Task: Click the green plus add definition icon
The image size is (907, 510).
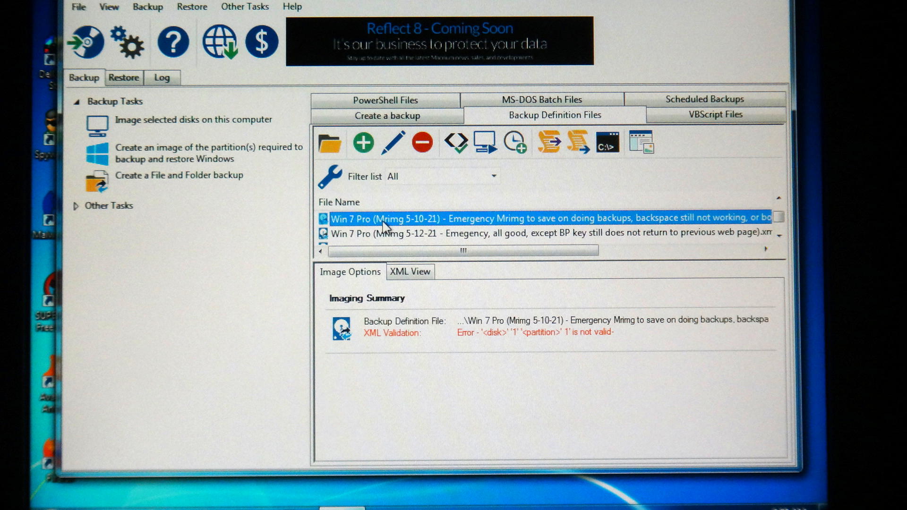Action: click(363, 143)
